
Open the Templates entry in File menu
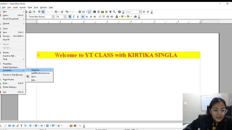coord(13,70)
